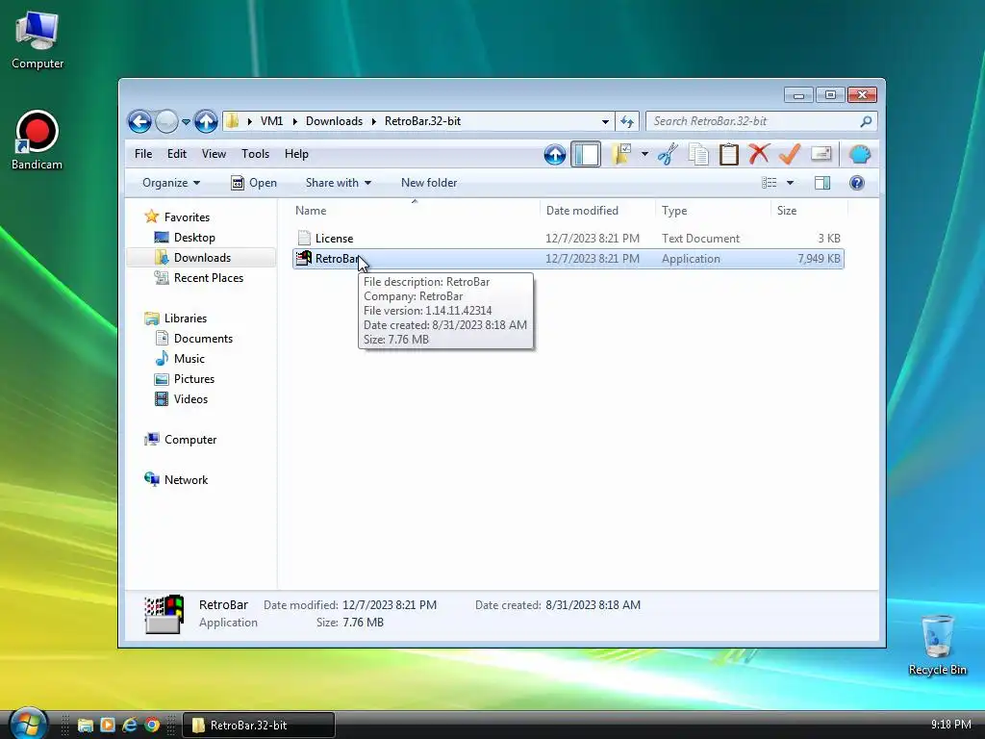Click RetroBar.32-bit in the address breadcrumb
The image size is (985, 739).
click(x=423, y=121)
